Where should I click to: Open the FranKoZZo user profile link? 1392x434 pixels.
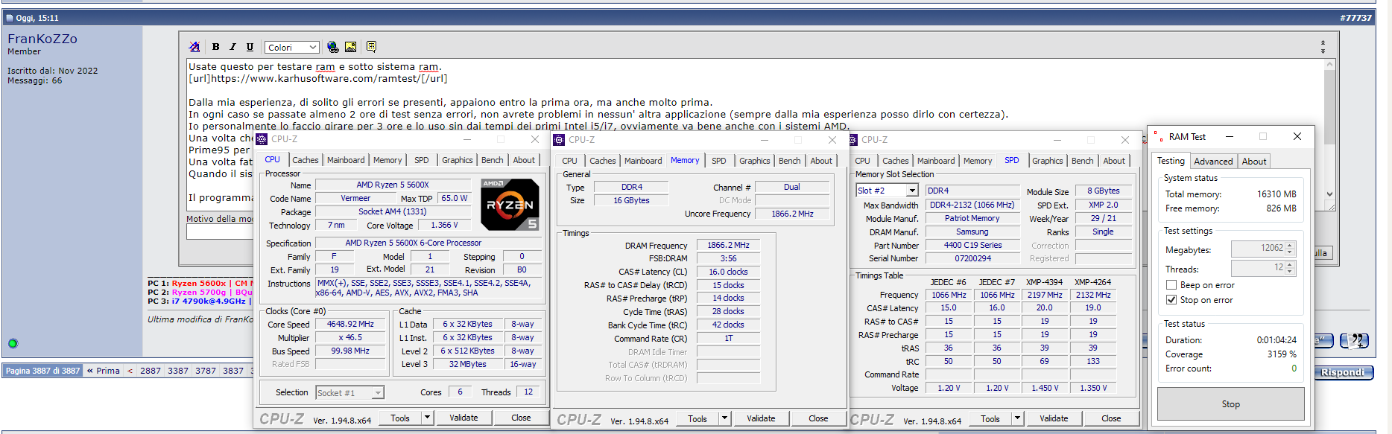[42, 39]
